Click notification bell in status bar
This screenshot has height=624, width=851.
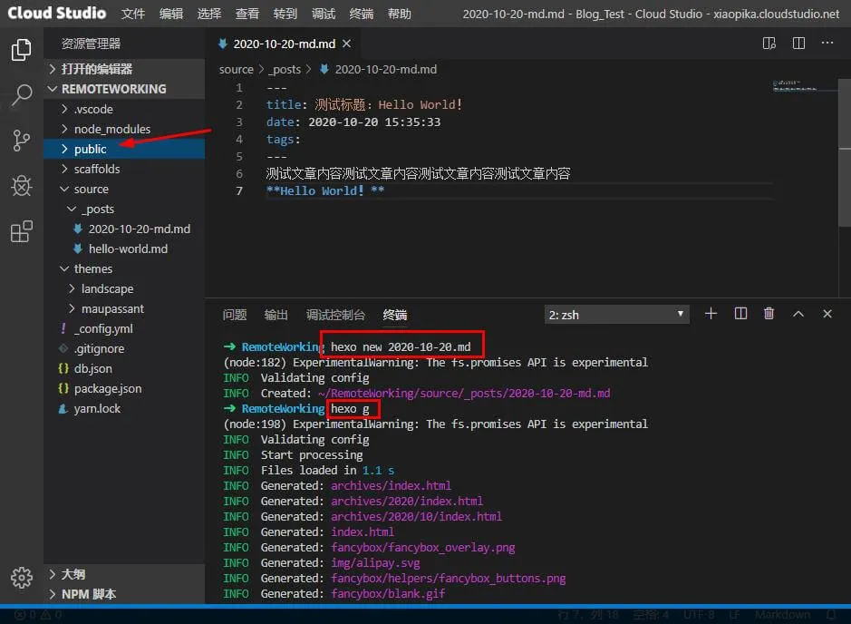coord(831,615)
